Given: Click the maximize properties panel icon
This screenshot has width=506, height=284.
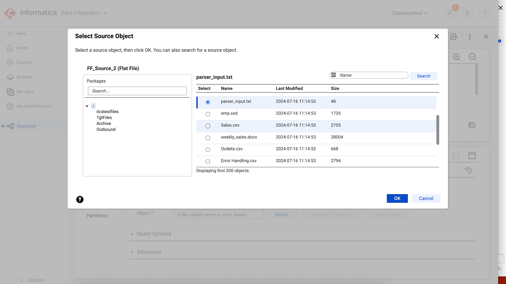Looking at the screenshot, I should pyautogui.click(x=472, y=156).
